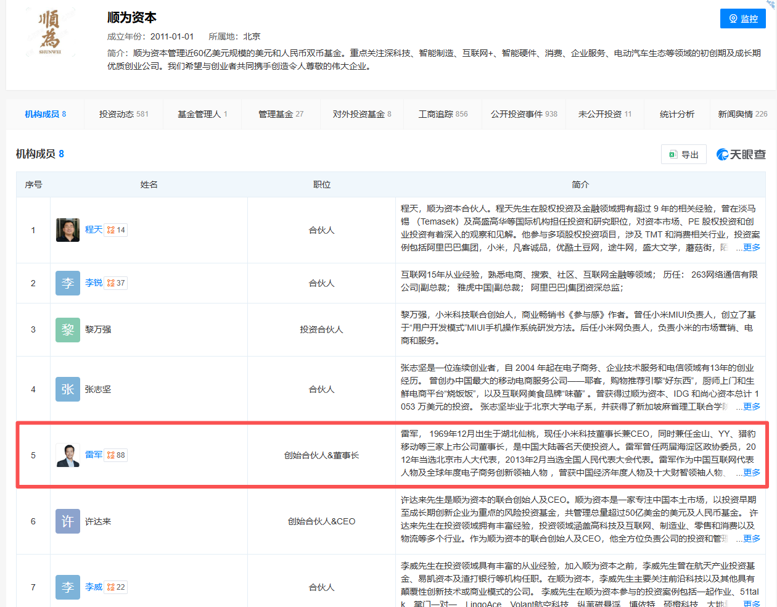Expand 雷军's bio with 更多

point(752,473)
